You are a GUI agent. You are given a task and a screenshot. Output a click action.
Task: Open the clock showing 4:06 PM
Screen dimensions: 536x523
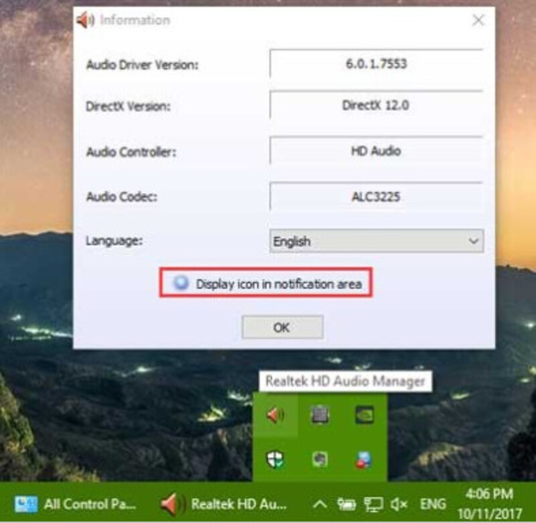coord(490,504)
